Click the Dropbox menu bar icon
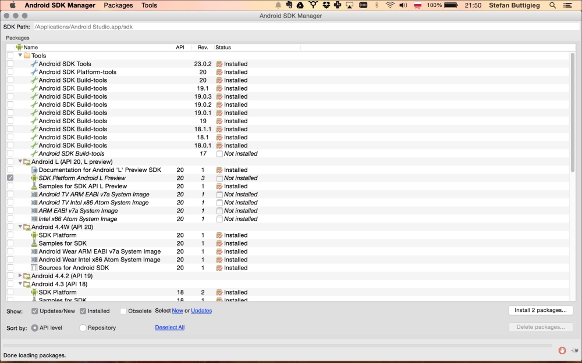Image resolution: width=582 pixels, height=363 pixels. [x=327, y=5]
